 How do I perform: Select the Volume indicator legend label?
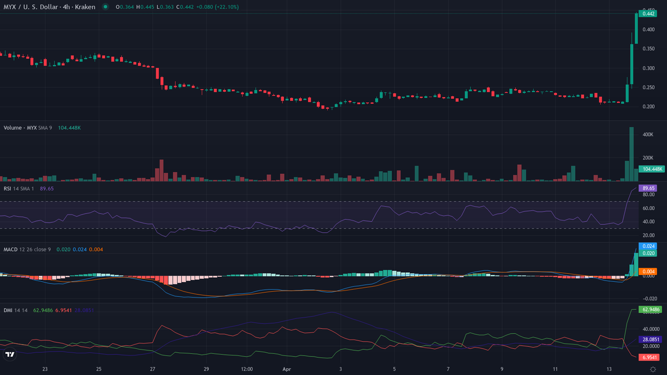tap(18, 128)
